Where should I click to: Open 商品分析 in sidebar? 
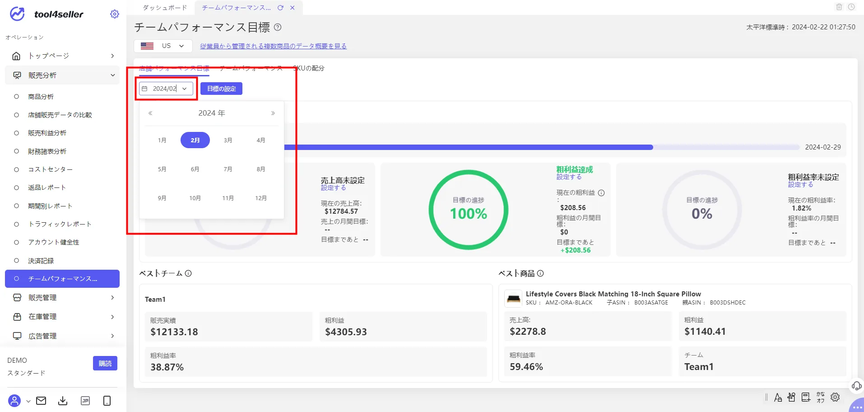pos(41,97)
